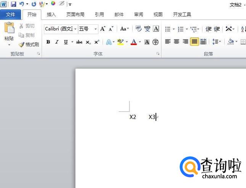Click the bullets list icon

tap(168, 29)
